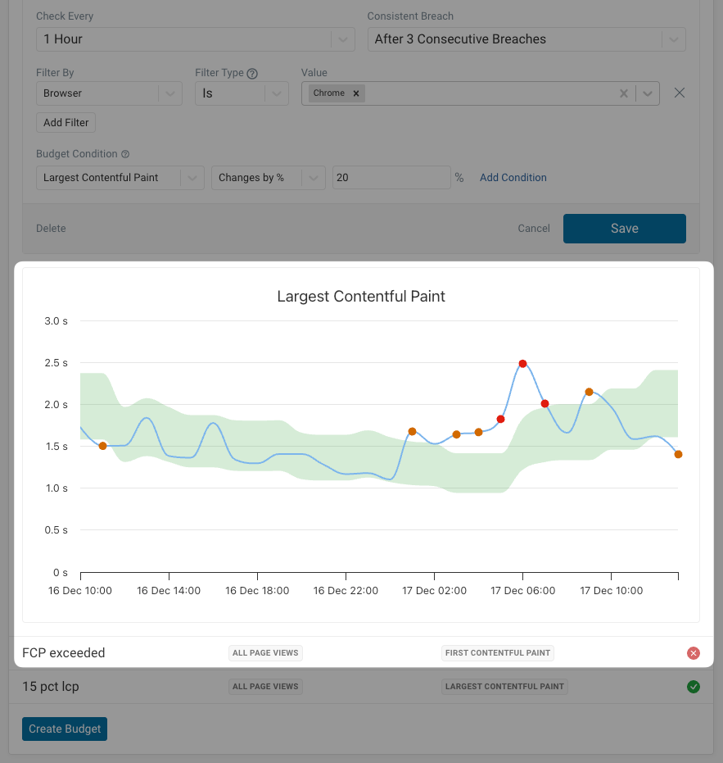The height and width of the screenshot is (763, 723).
Task: Click the Add Filter button
Action: coord(66,123)
